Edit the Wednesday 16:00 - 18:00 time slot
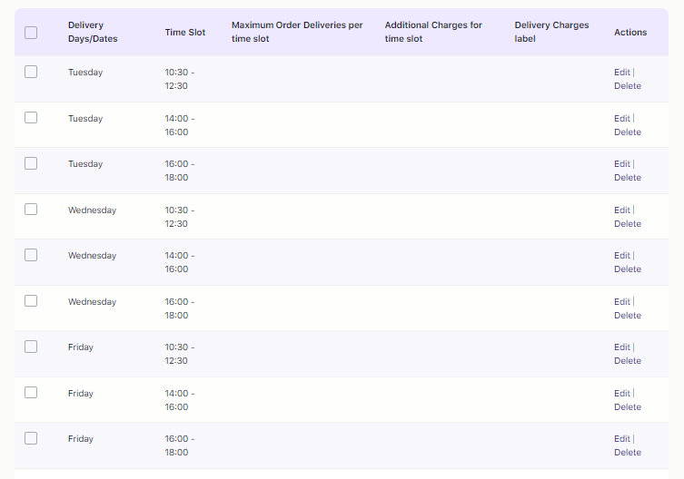This screenshot has height=479, width=684. click(x=621, y=302)
